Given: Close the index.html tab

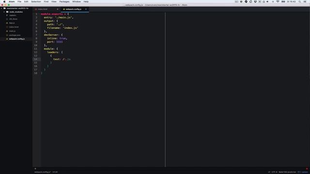Looking at the screenshot, I should point(58,9).
